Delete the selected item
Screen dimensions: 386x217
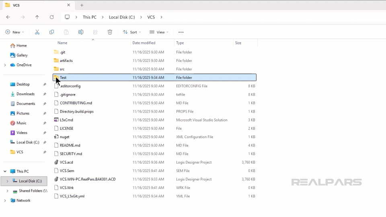110,32
